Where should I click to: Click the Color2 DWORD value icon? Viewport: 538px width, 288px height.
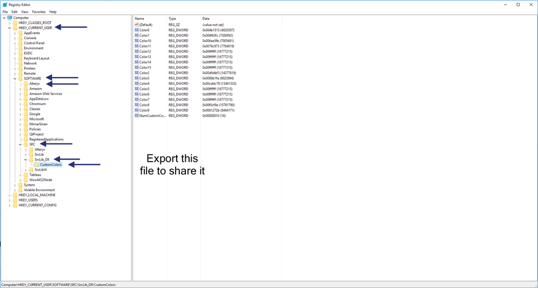[x=137, y=73]
